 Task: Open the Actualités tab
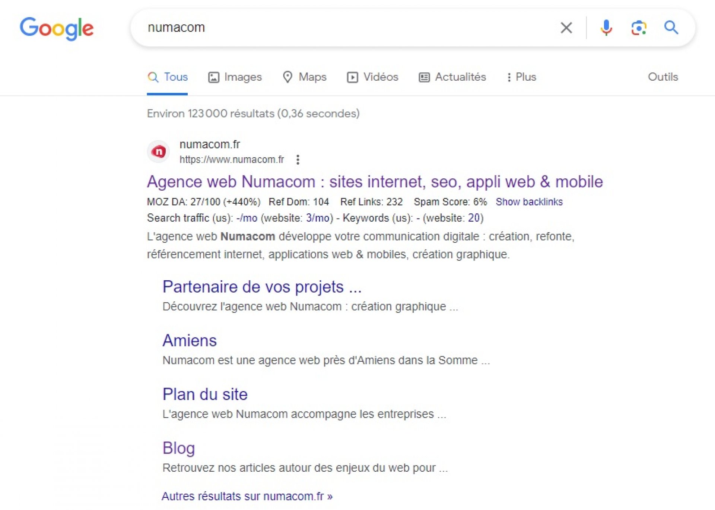click(x=452, y=77)
